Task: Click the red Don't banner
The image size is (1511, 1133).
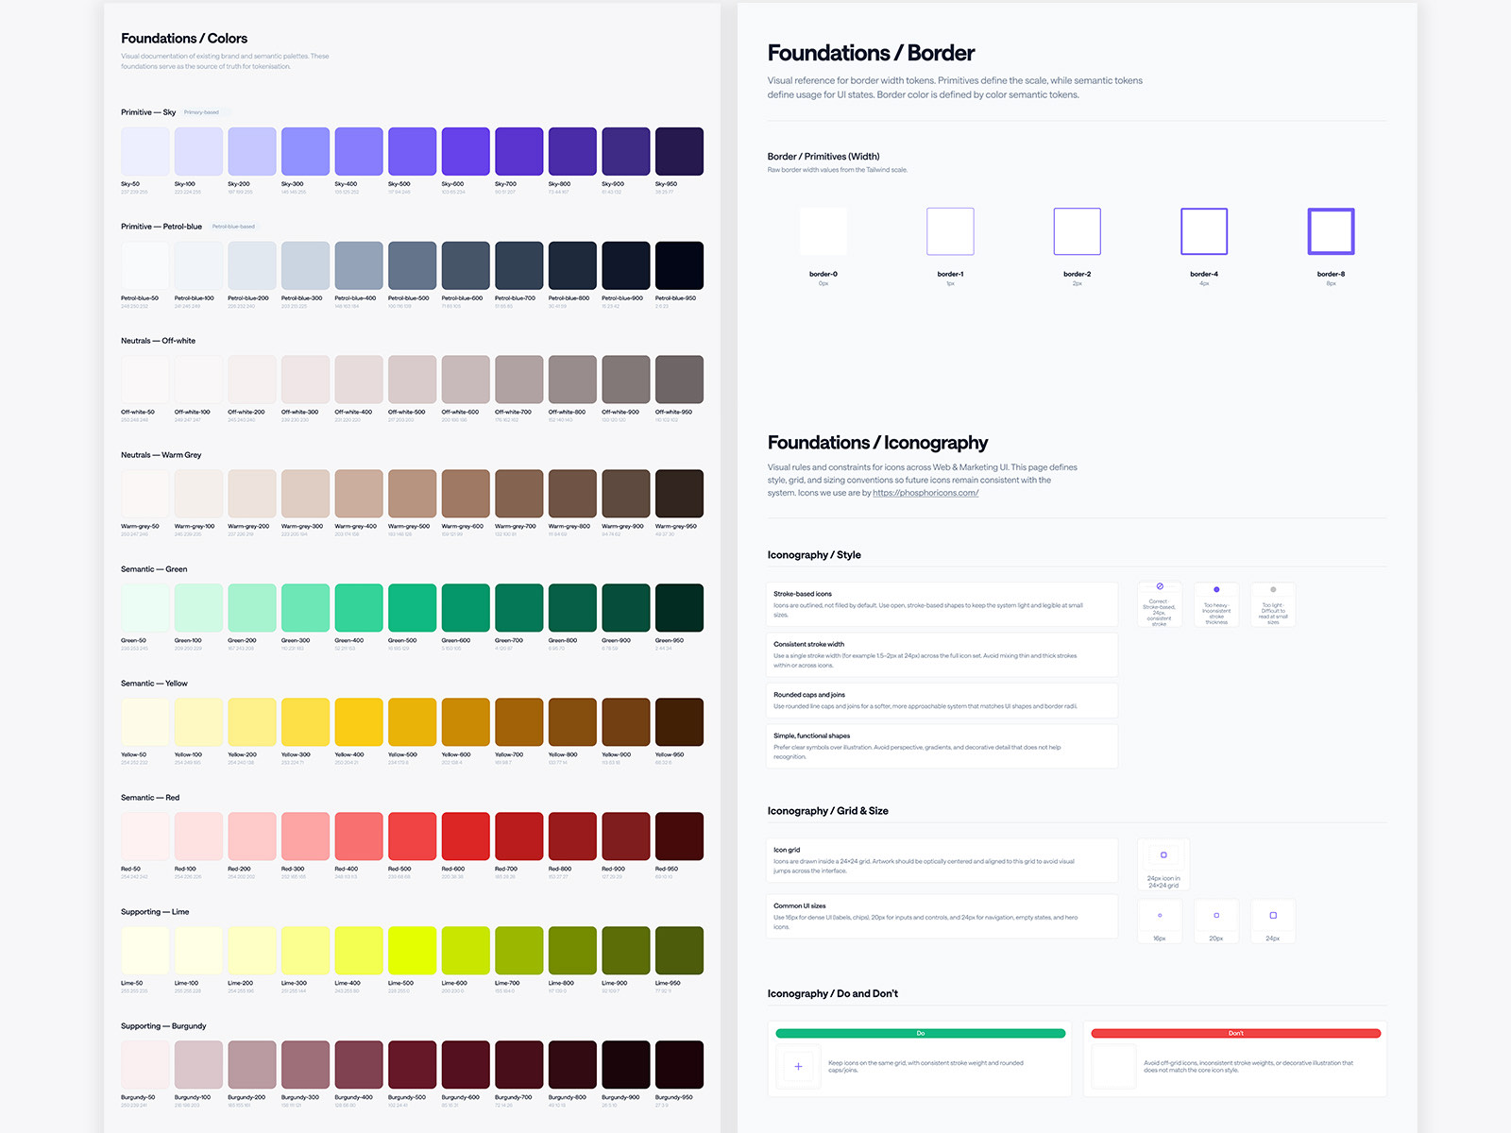Action: [x=1236, y=1033]
